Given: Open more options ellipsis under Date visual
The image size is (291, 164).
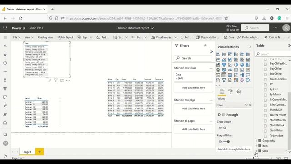Looking at the screenshot, I should (68, 80).
